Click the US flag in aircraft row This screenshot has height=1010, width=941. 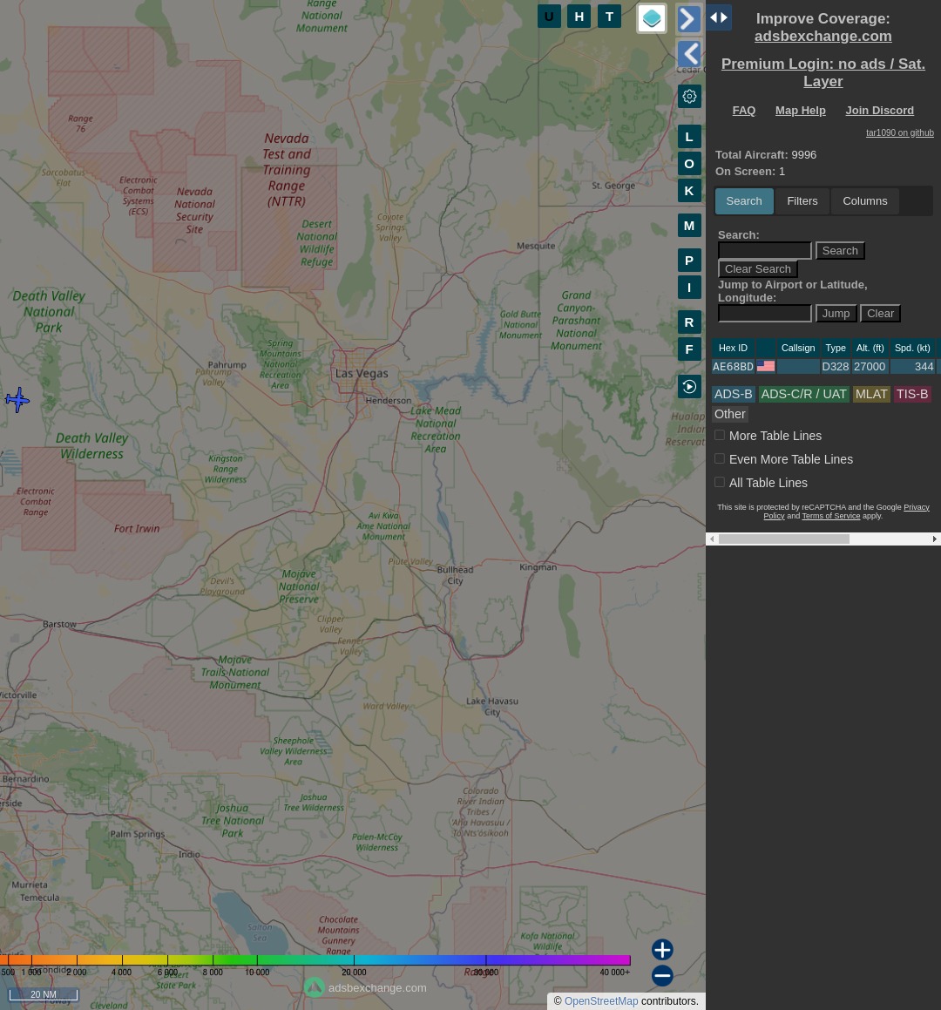[x=766, y=366]
